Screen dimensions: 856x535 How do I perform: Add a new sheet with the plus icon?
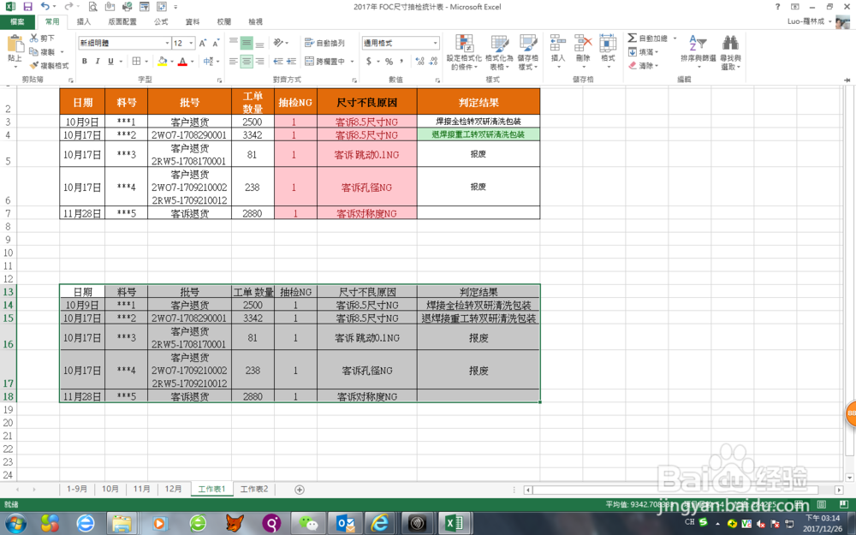point(299,490)
